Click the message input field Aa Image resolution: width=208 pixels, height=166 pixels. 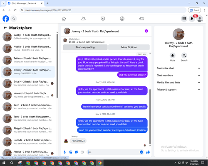click(114, 152)
